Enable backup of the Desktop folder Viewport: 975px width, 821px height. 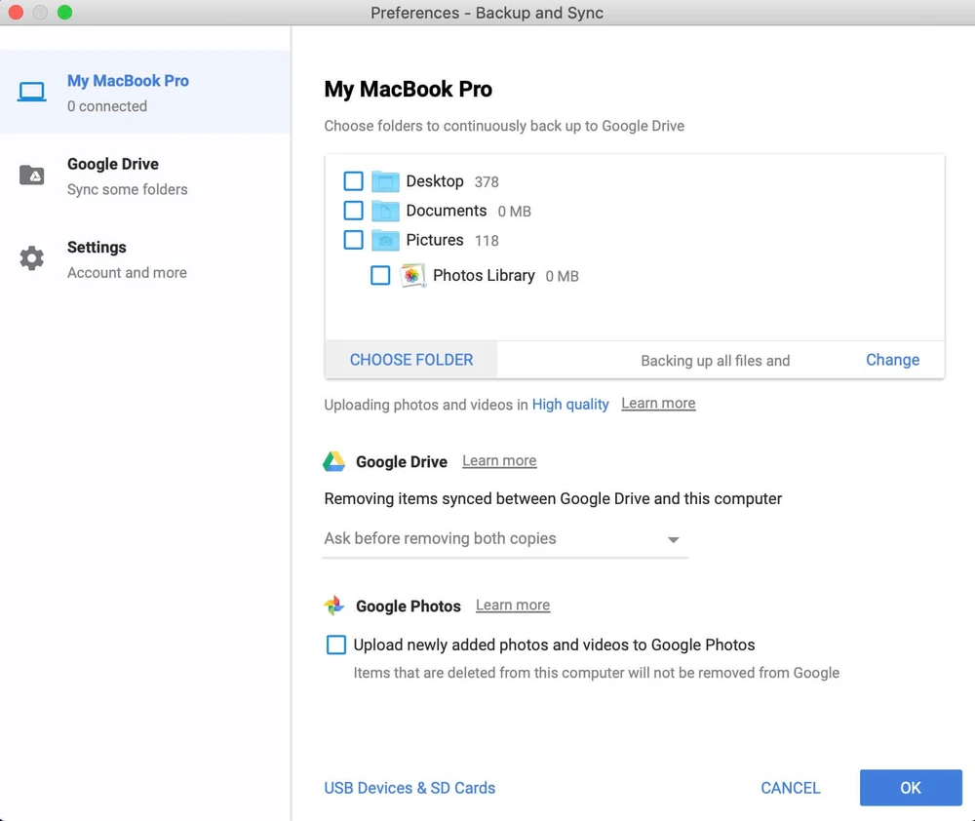coord(354,181)
